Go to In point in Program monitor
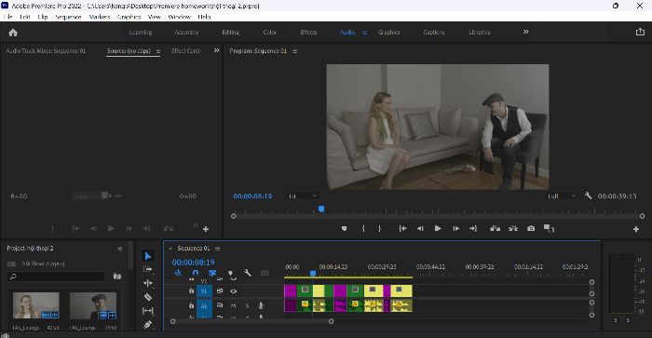652x338 pixels. [402, 229]
